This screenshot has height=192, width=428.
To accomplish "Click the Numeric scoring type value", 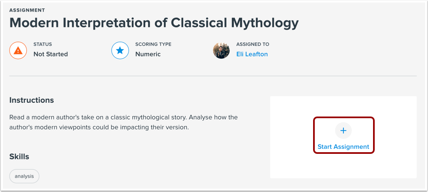I will click(148, 54).
